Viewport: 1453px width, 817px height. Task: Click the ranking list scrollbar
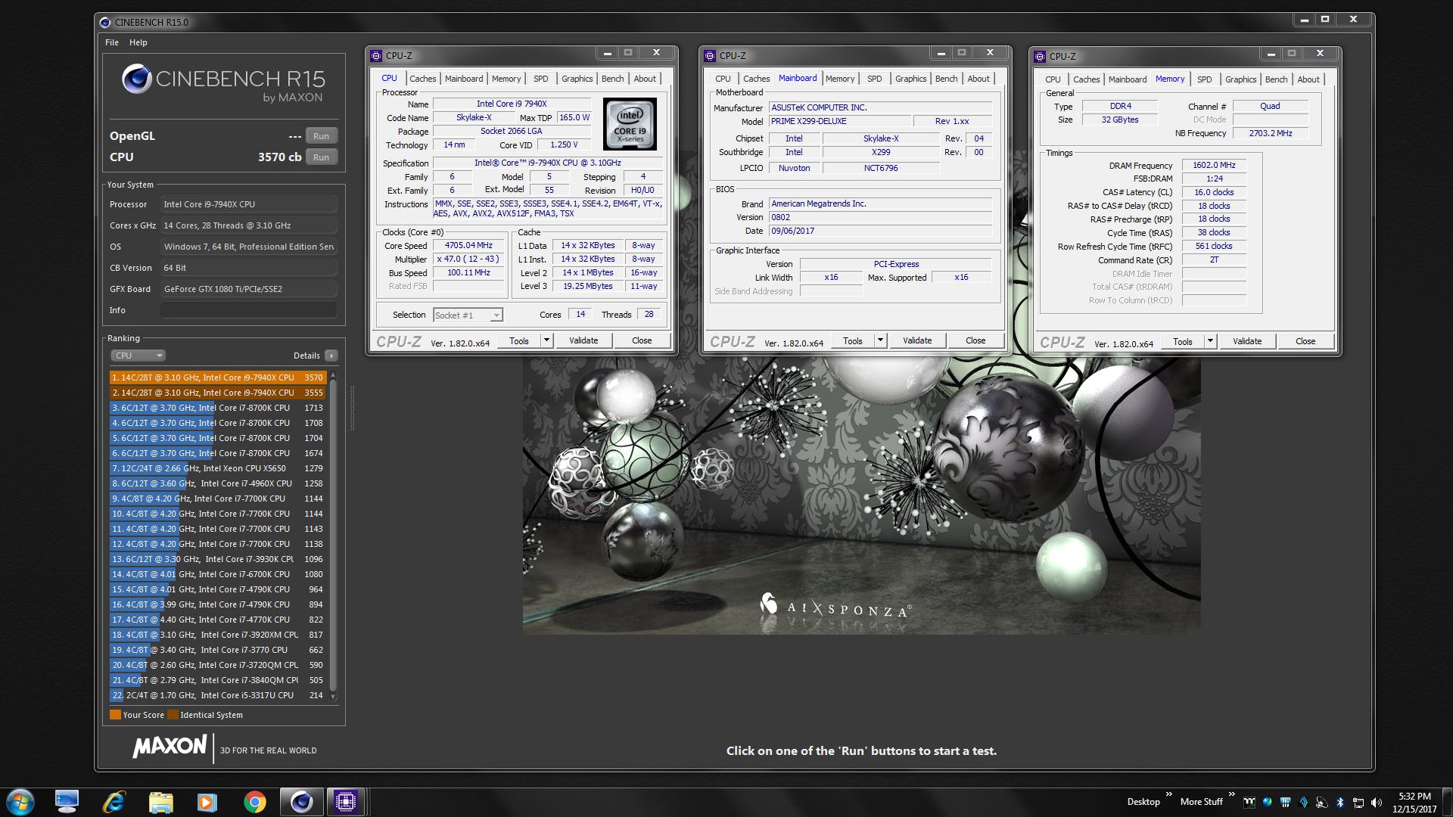tap(333, 536)
